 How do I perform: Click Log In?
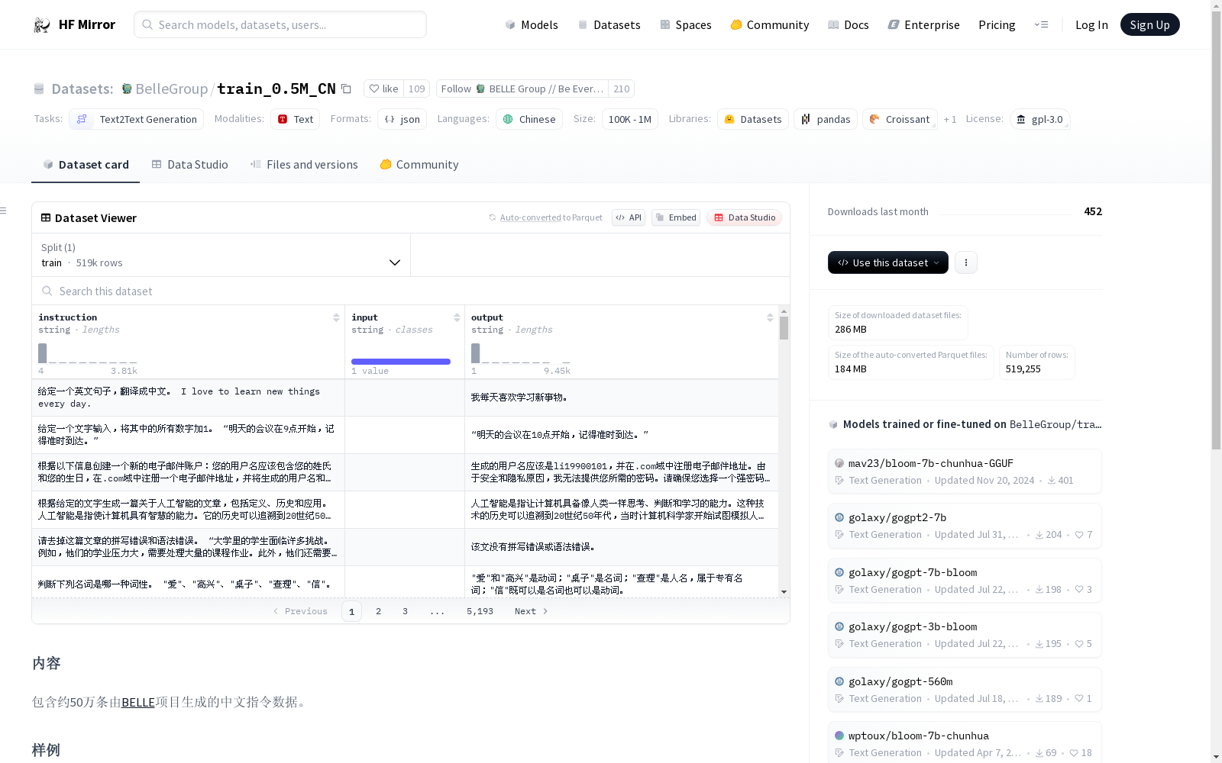click(x=1091, y=24)
